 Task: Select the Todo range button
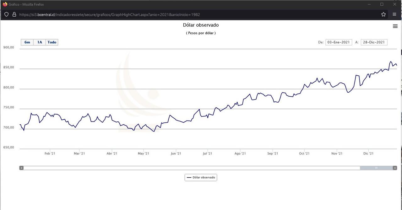[x=52, y=42]
